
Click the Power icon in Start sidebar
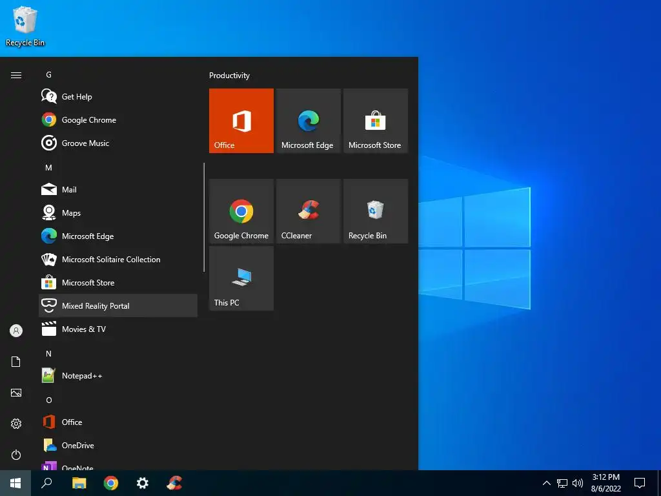click(x=16, y=455)
